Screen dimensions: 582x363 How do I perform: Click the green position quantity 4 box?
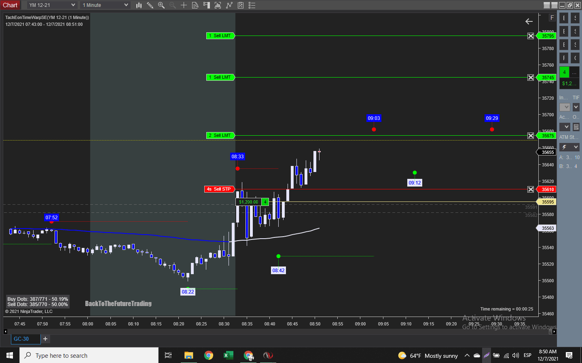coord(564,72)
